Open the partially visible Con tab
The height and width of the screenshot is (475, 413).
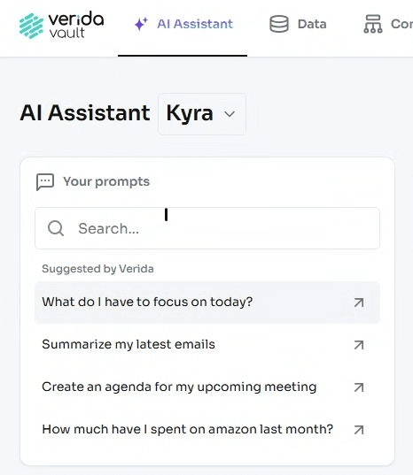[x=388, y=24]
